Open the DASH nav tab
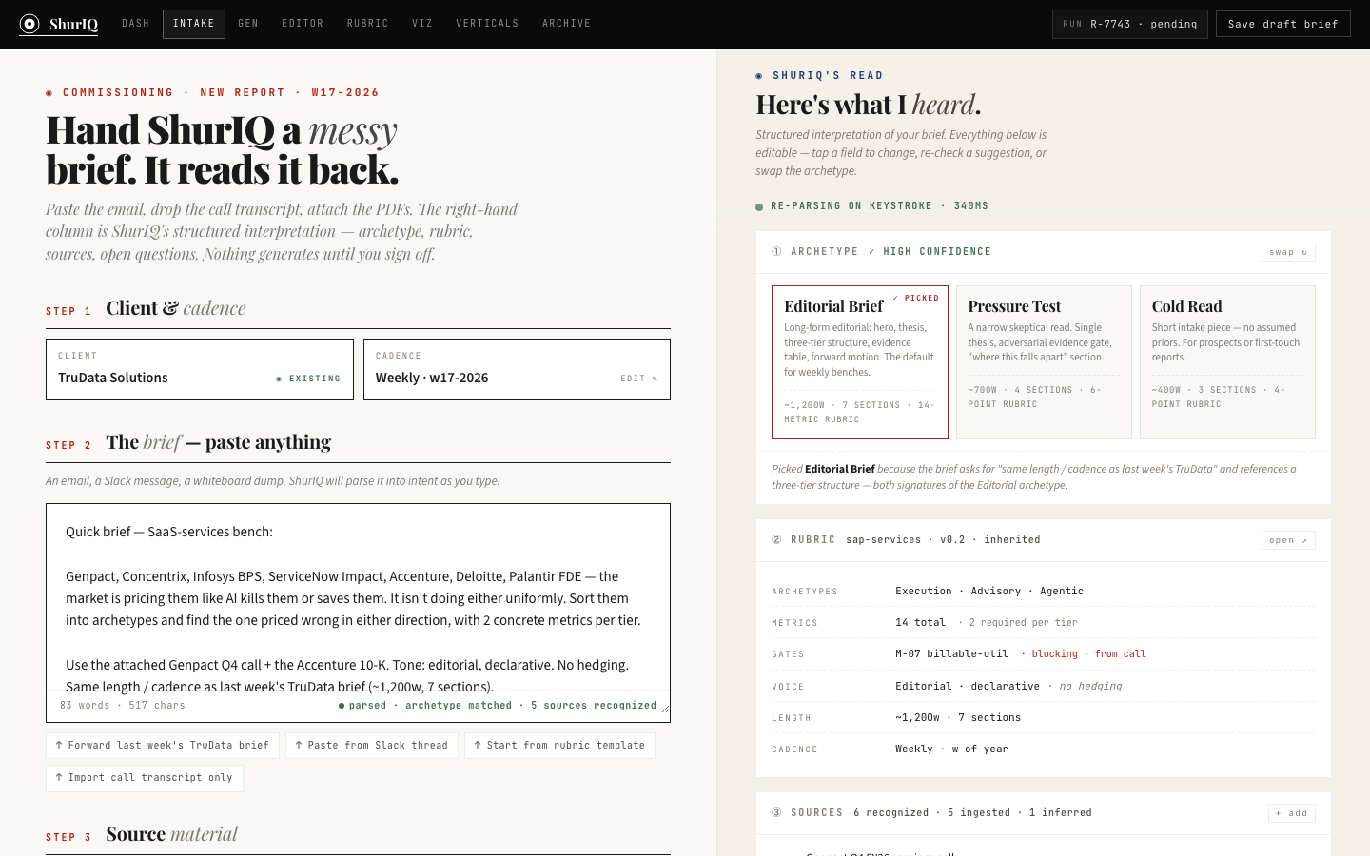 135,24
